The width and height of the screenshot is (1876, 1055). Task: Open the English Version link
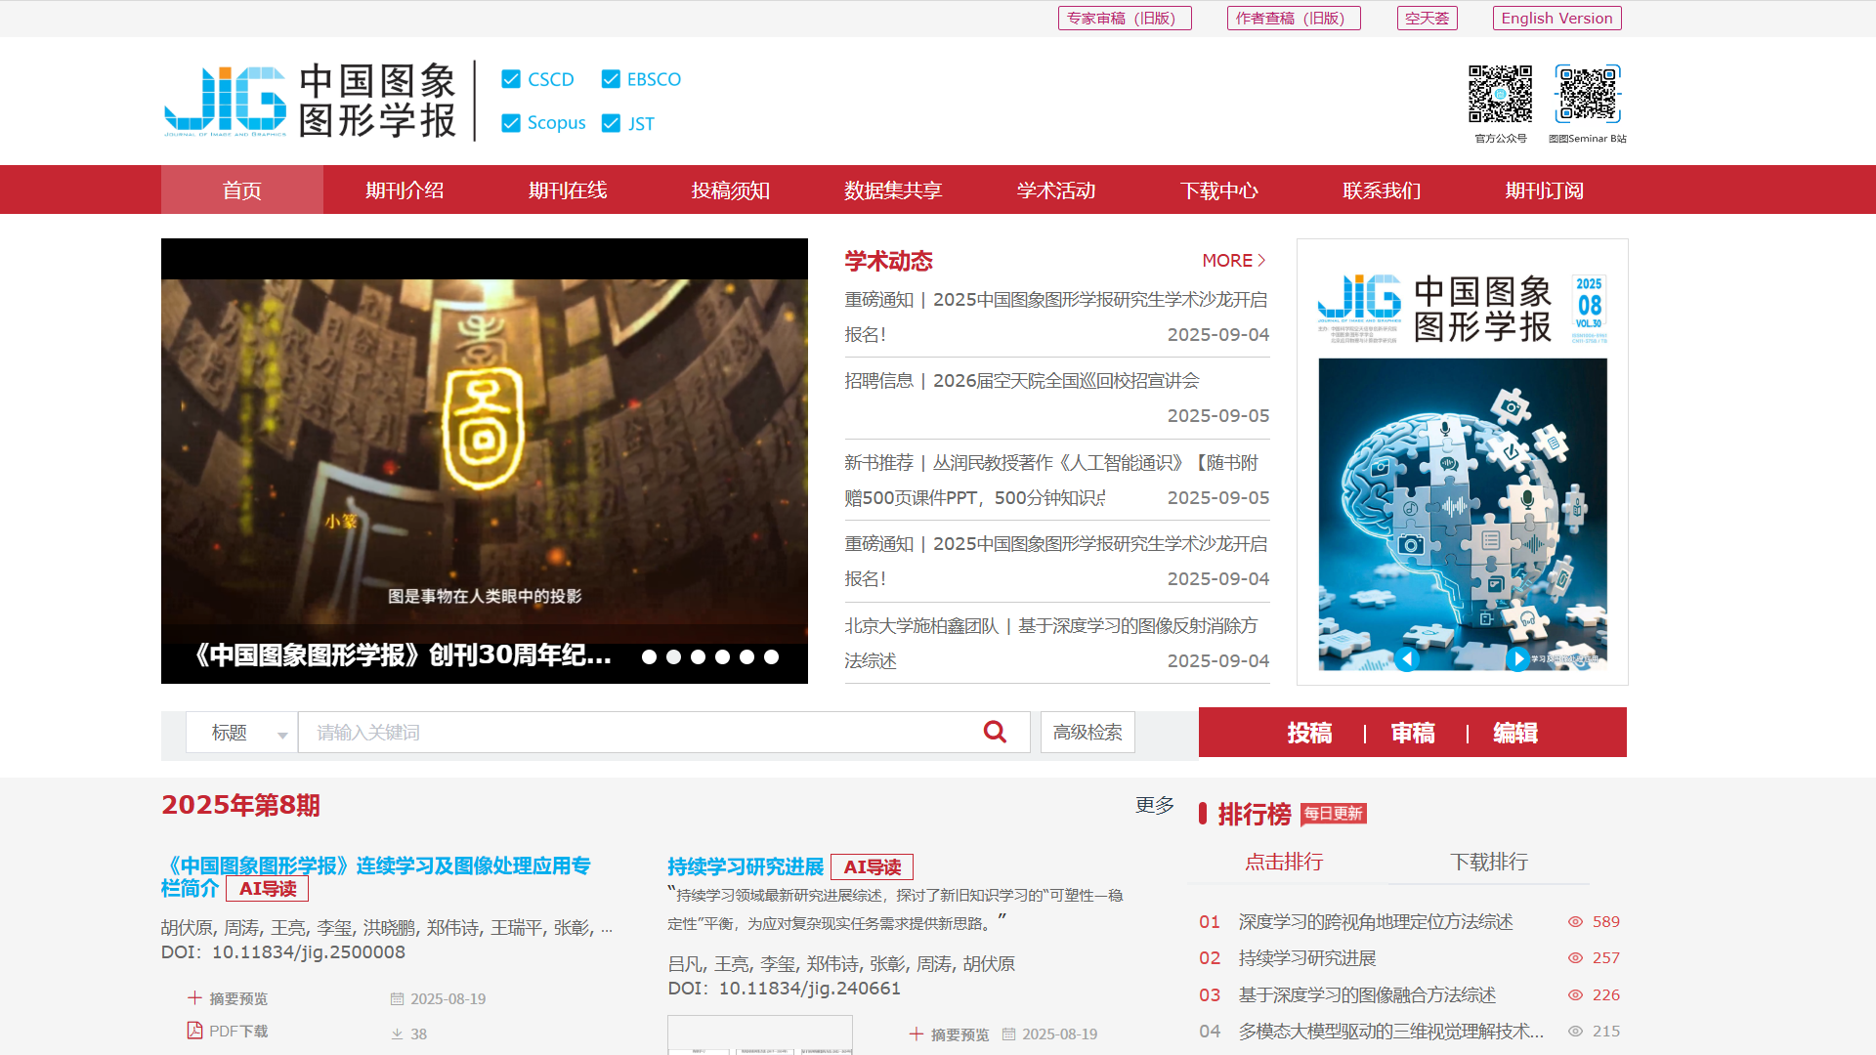tap(1556, 19)
